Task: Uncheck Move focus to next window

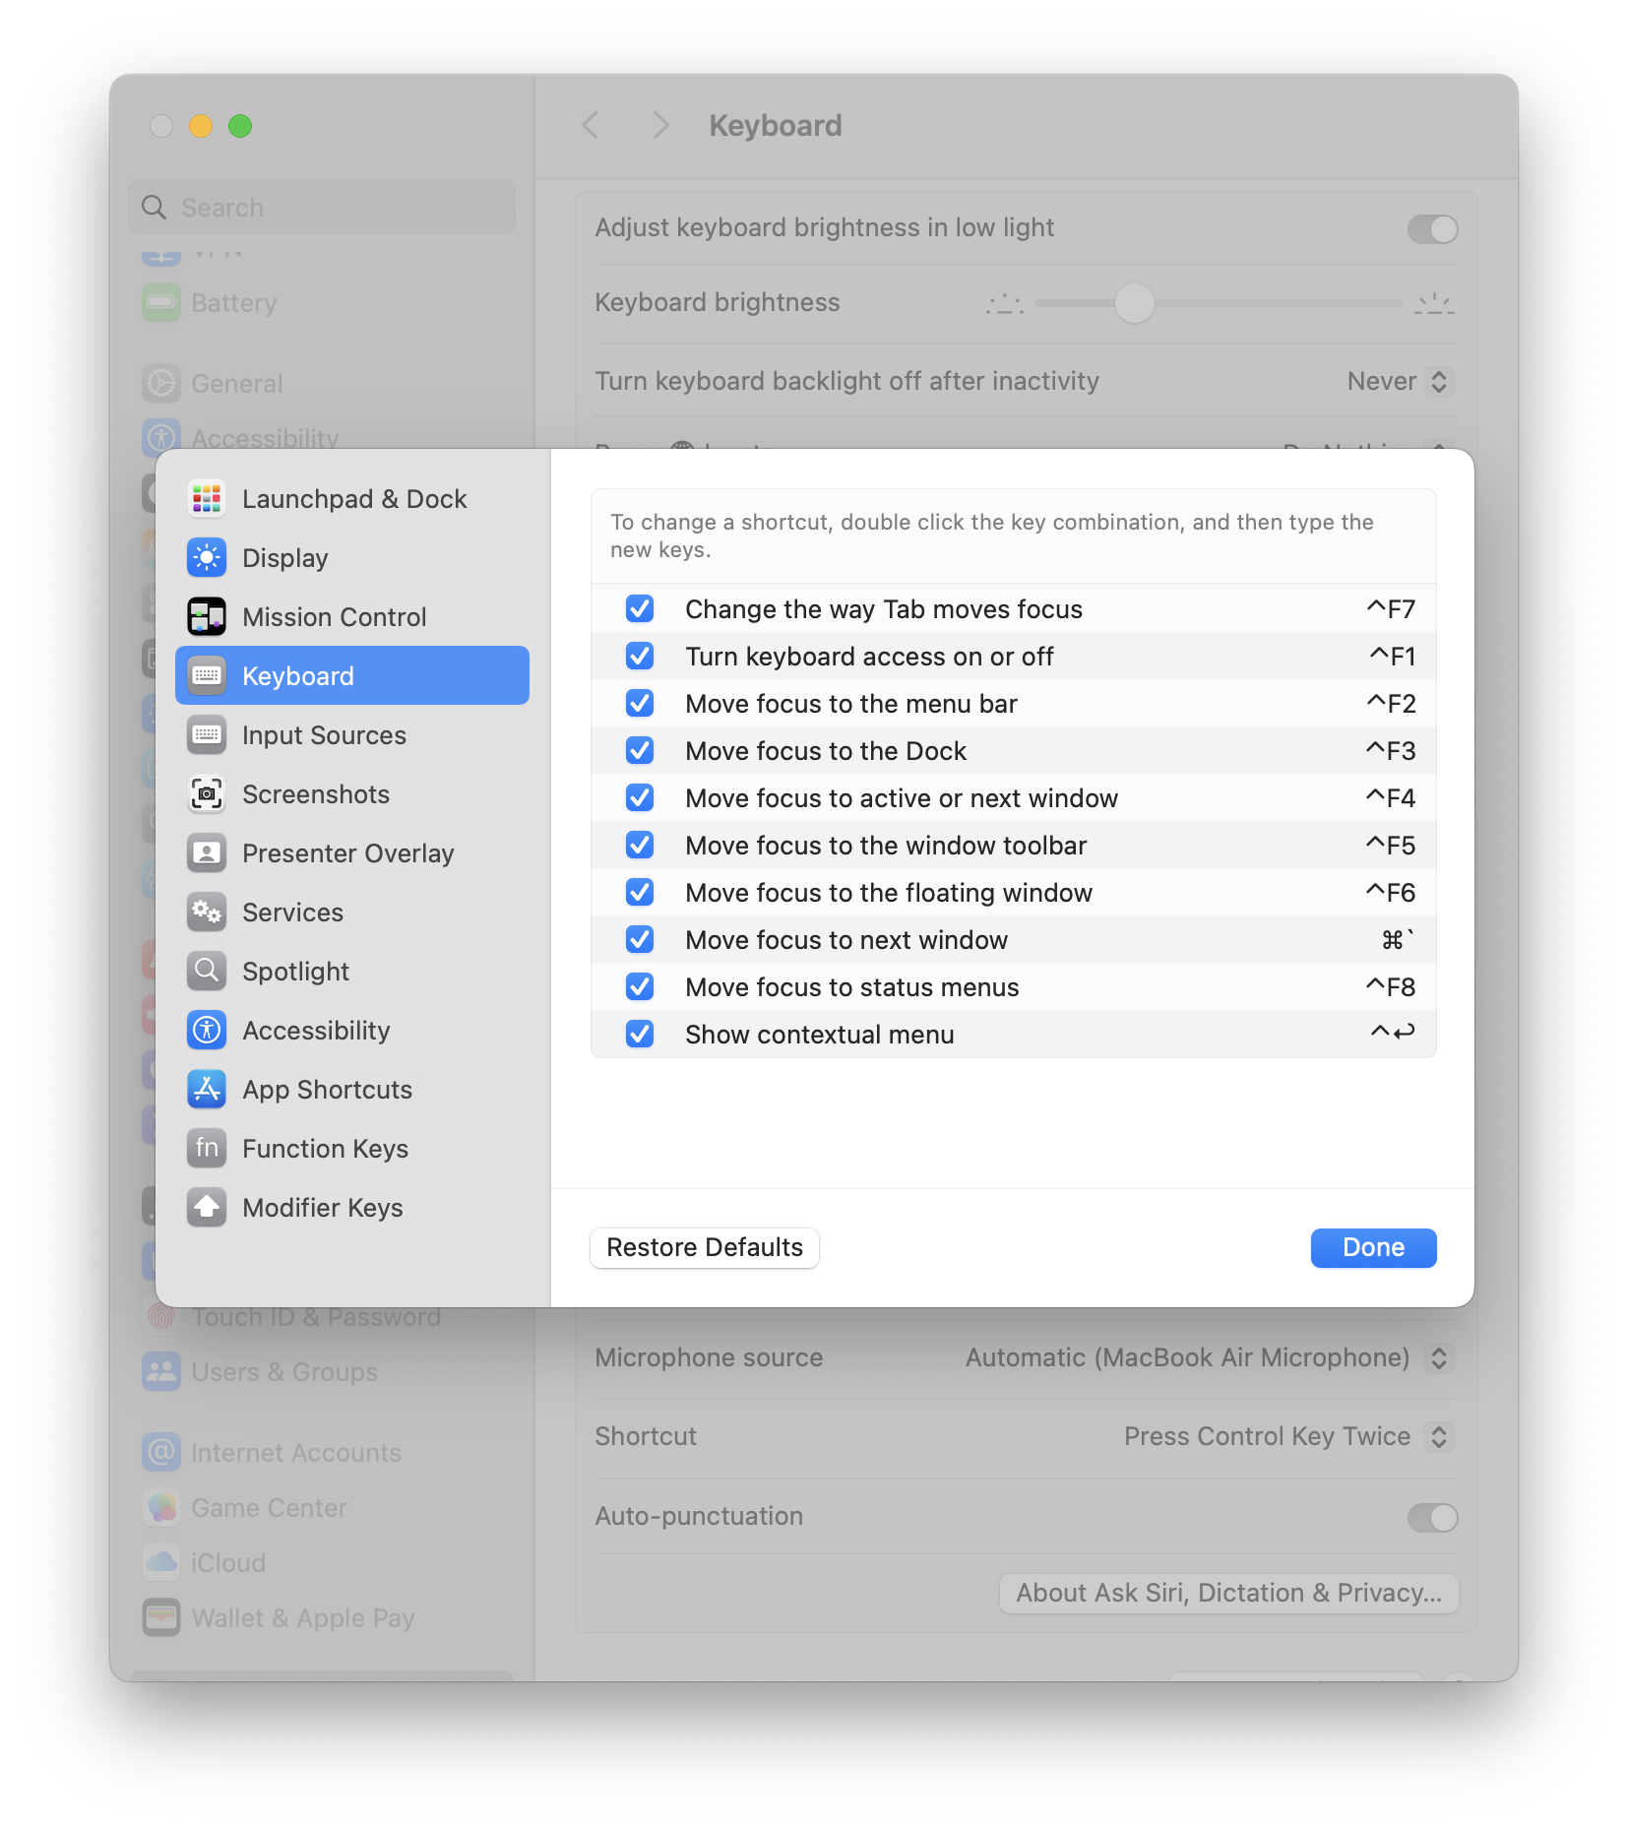Action: pyautogui.click(x=640, y=940)
